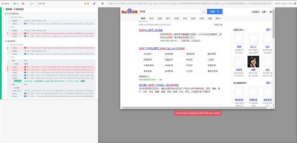Select the VISIT command under first TEST section
Screen dimensions: 297x143
51,30
